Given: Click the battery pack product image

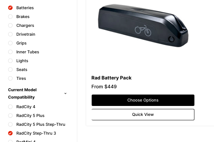Looking at the screenshot, I should coord(143,25).
